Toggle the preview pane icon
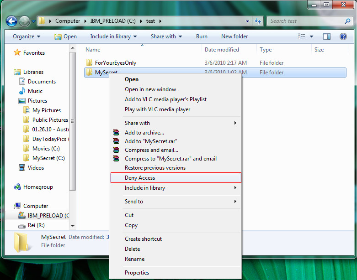 [327, 36]
